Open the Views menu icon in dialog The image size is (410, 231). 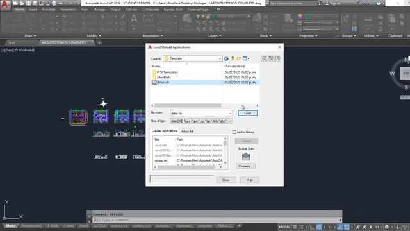click(x=246, y=58)
